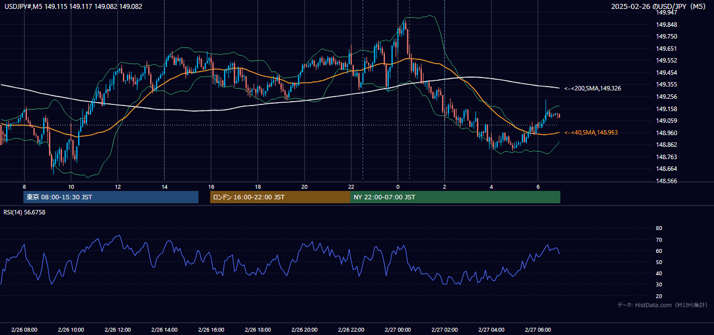Click bottom time label 2/26 10:00
This screenshot has height=335, width=714.
coord(71,330)
